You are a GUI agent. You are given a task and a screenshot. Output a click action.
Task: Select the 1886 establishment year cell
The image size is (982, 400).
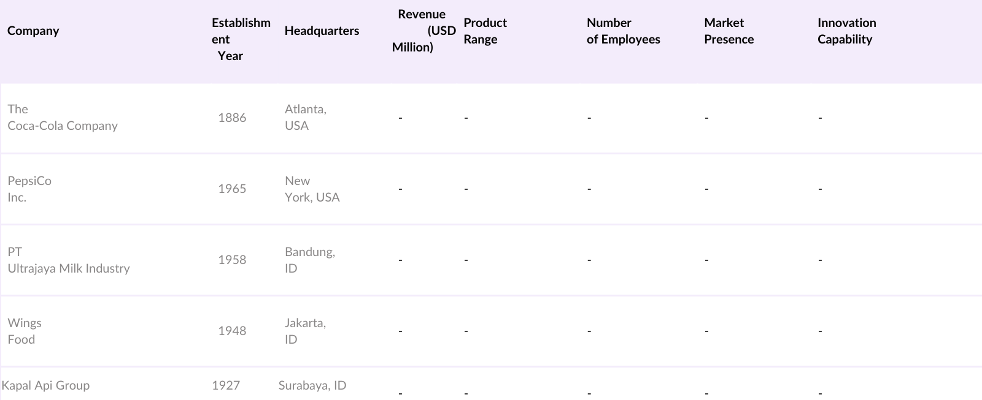pos(232,118)
